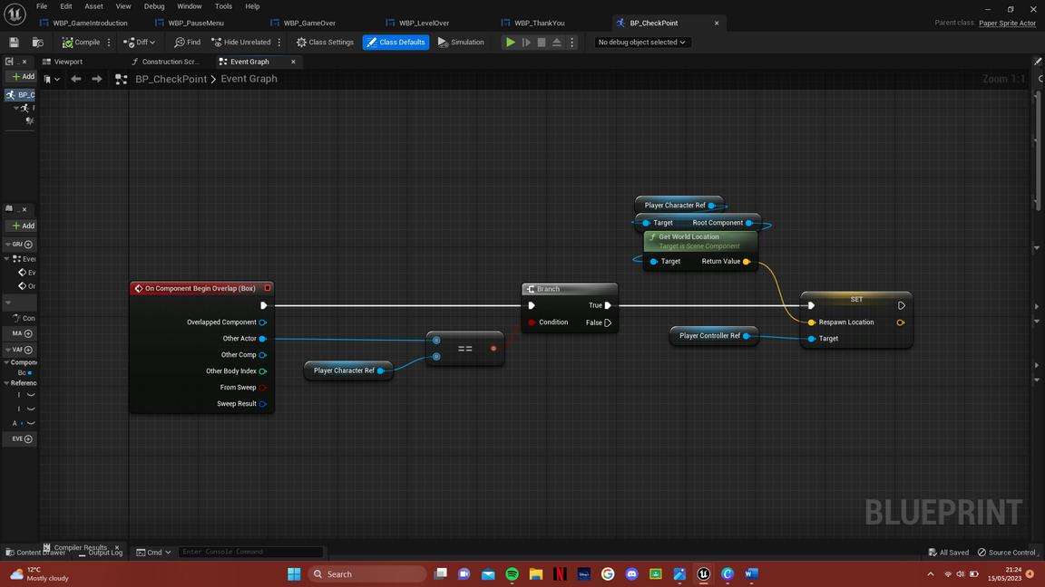Click the Source Control status button
Image resolution: width=1045 pixels, height=587 pixels.
coord(1006,553)
